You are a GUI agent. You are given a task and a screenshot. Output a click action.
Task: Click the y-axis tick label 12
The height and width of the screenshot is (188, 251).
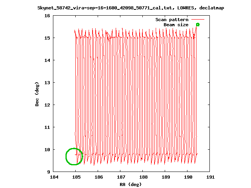(x=47, y=105)
